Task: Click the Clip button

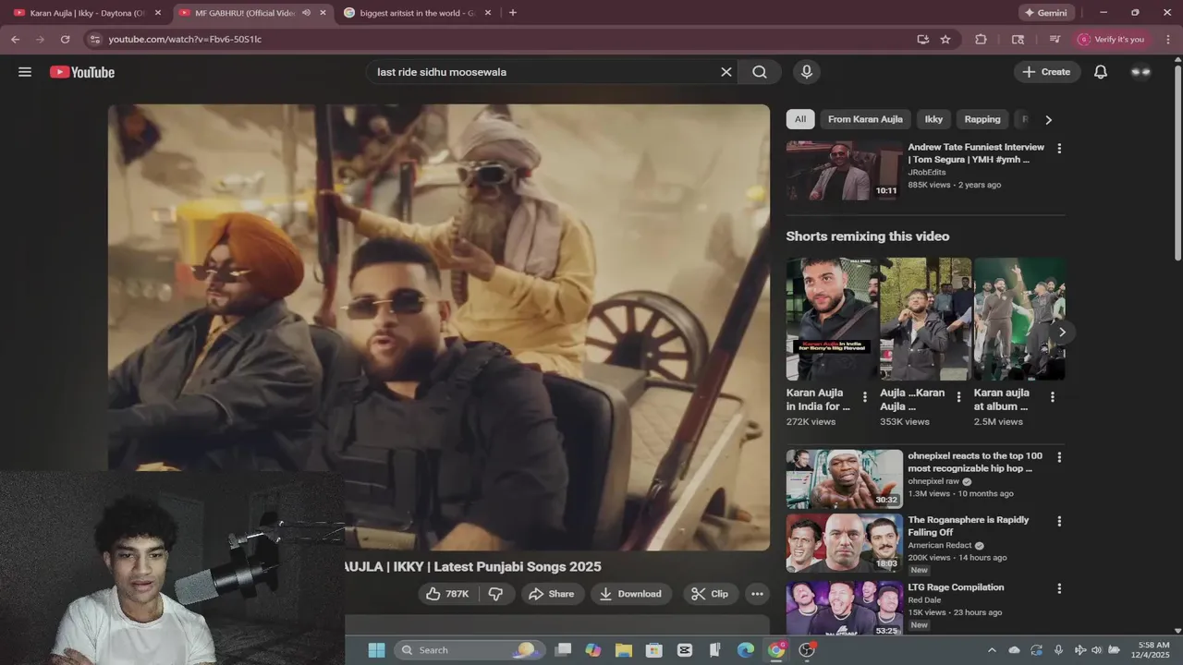Action: [x=710, y=594]
